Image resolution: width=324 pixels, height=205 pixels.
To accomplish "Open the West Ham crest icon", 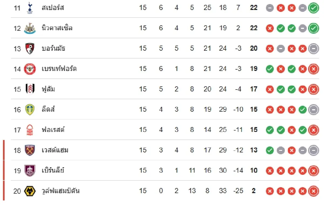I will pos(30,150).
